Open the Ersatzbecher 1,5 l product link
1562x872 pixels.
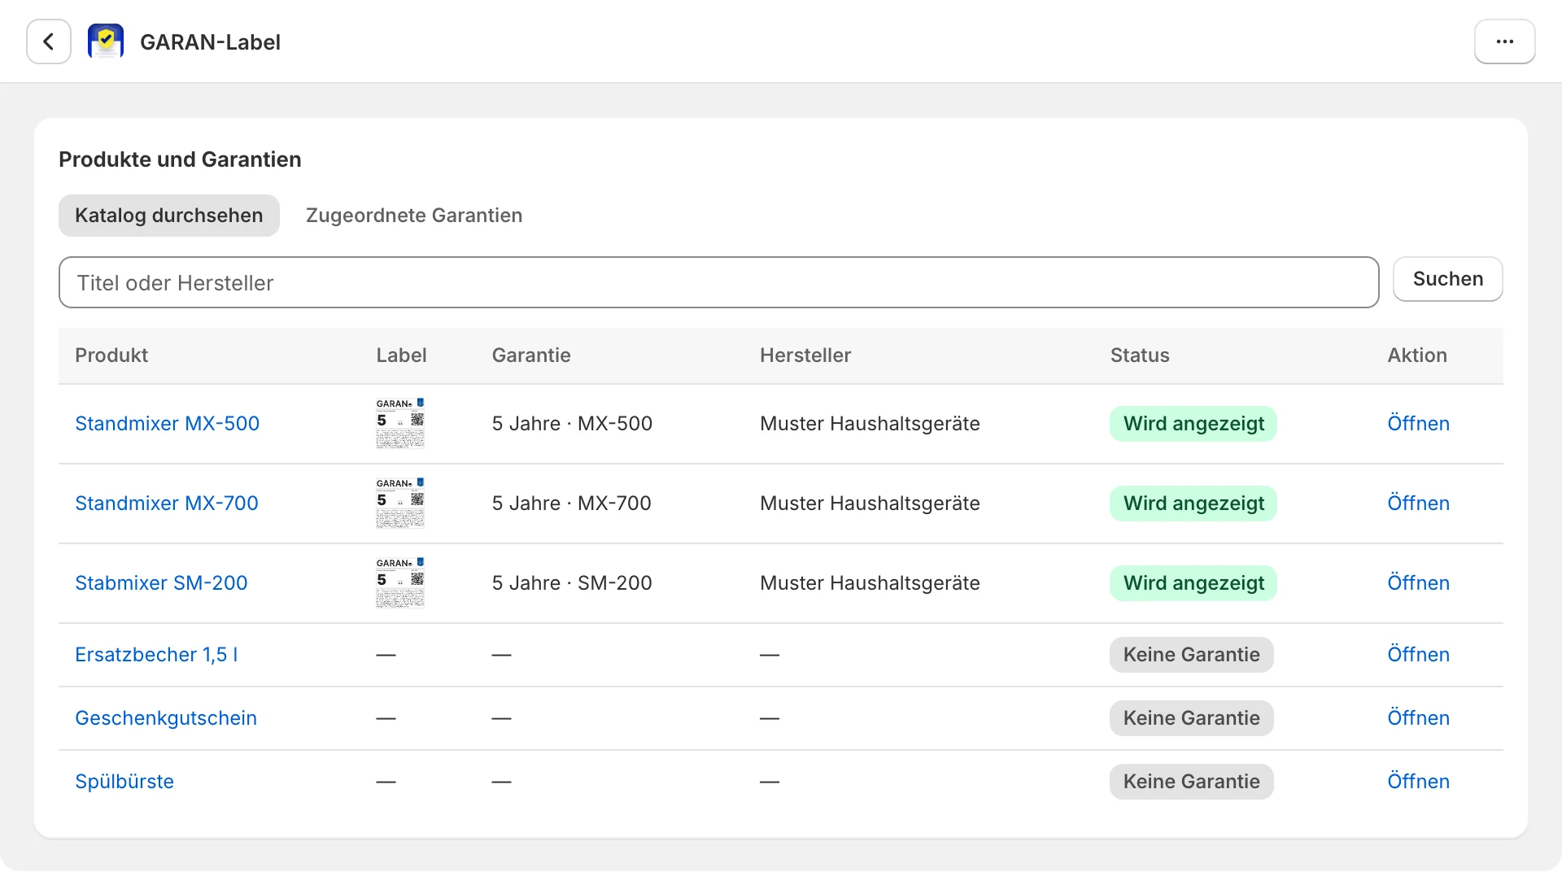coord(156,654)
